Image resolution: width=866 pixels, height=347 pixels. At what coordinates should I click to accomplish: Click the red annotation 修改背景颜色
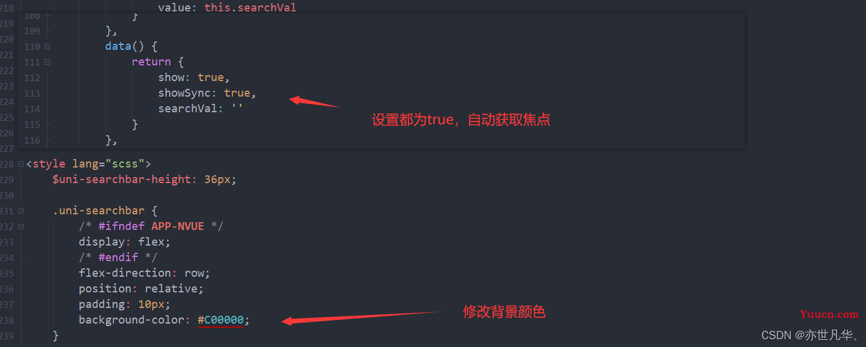(504, 312)
